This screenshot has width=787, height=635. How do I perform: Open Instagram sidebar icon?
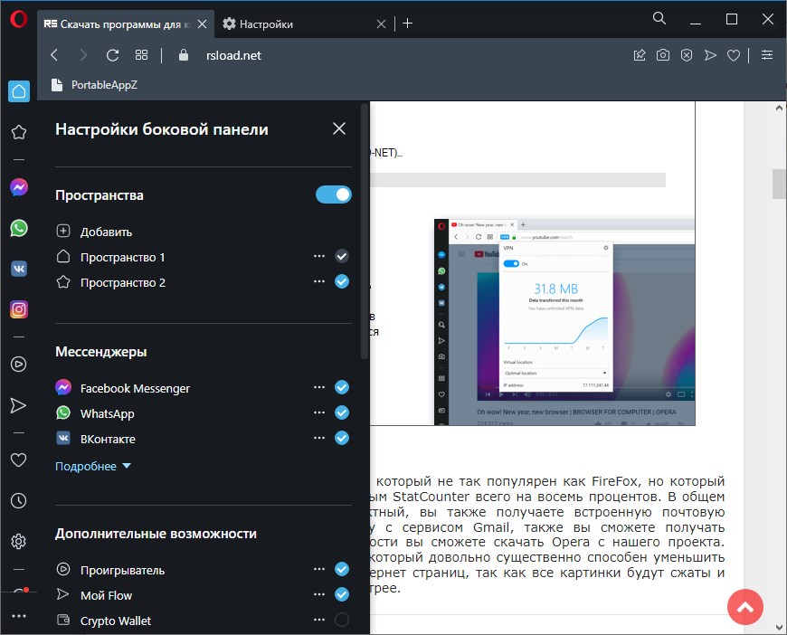(x=19, y=309)
